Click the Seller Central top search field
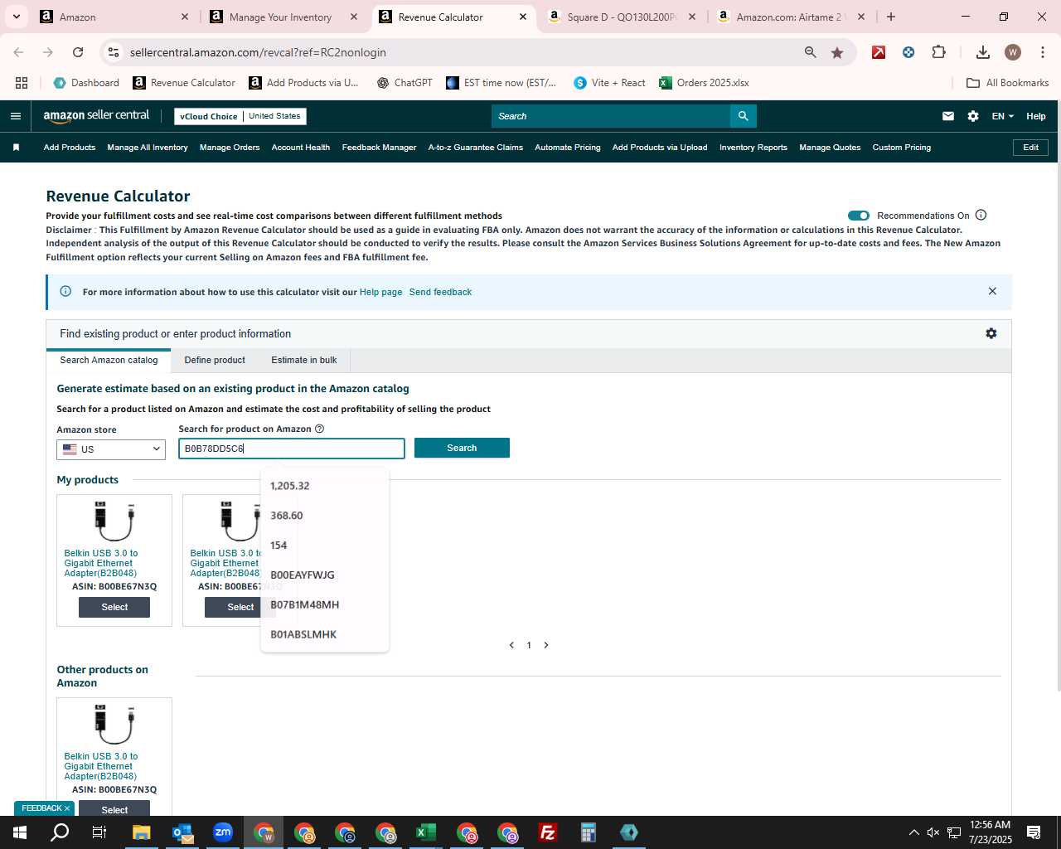1061x849 pixels. (611, 116)
